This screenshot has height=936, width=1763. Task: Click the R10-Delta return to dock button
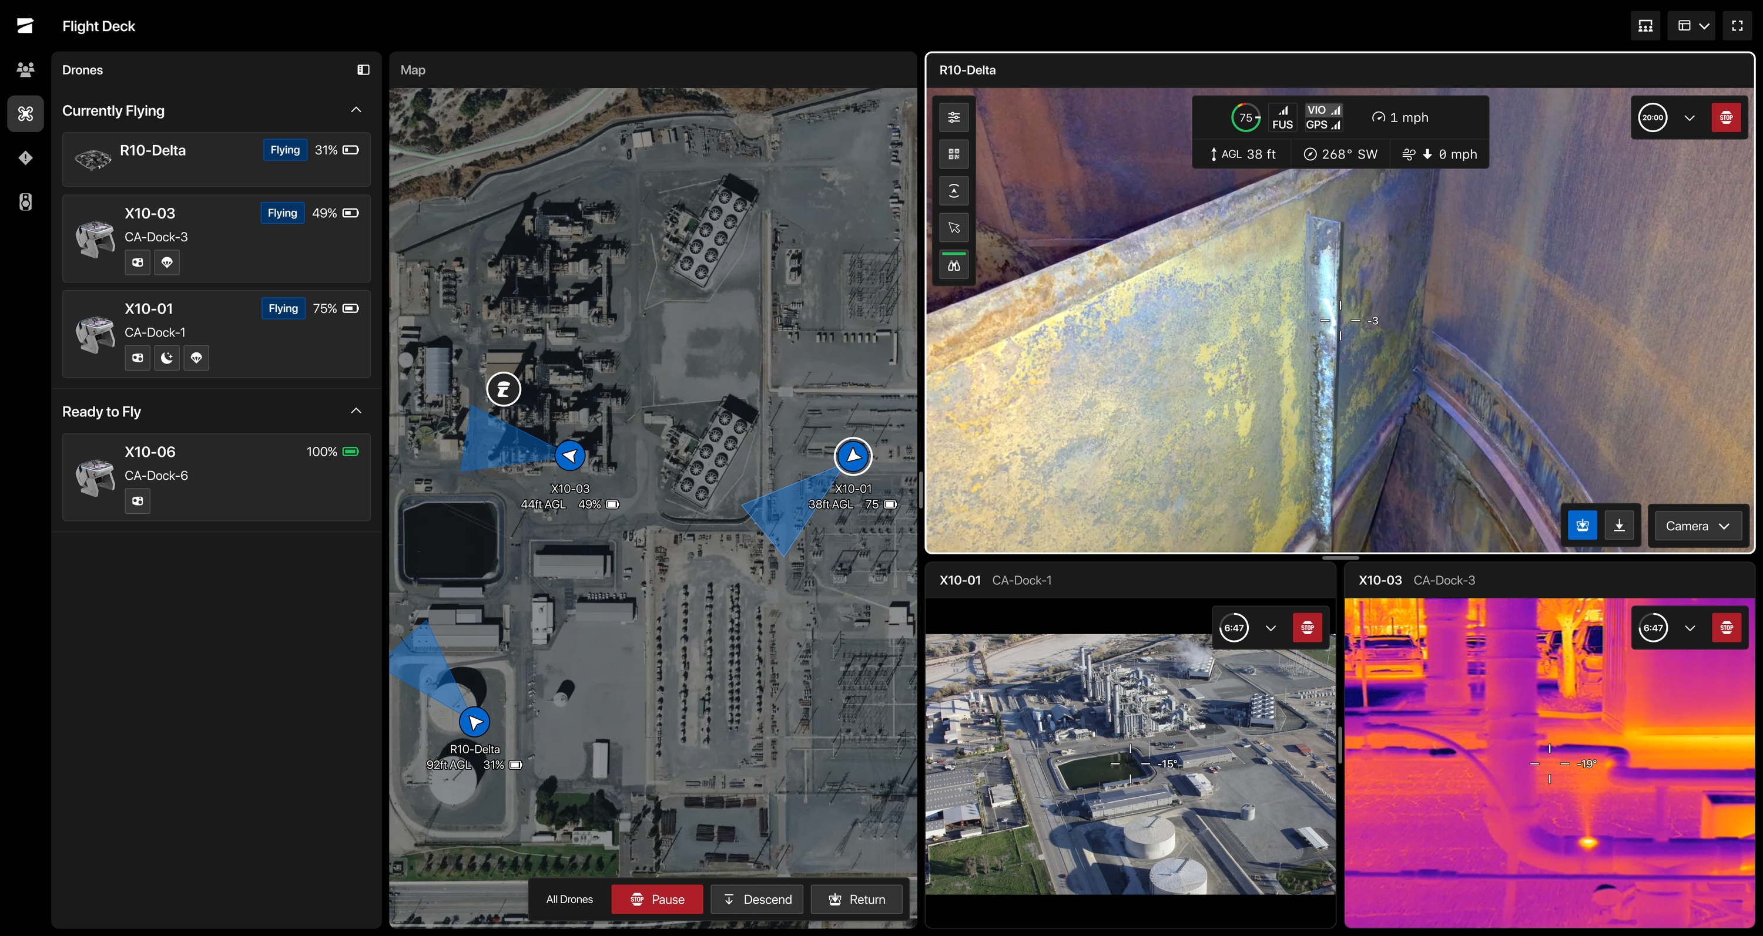(1583, 525)
